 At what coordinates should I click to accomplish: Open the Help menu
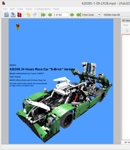pos(56,9)
